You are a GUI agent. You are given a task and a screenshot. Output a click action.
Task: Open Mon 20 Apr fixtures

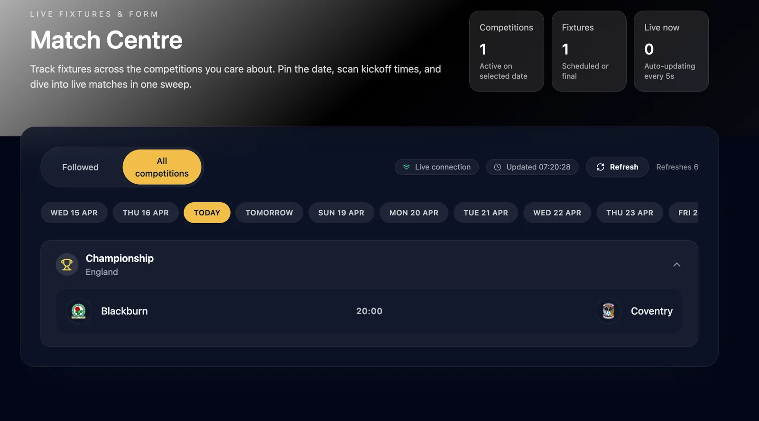(414, 213)
